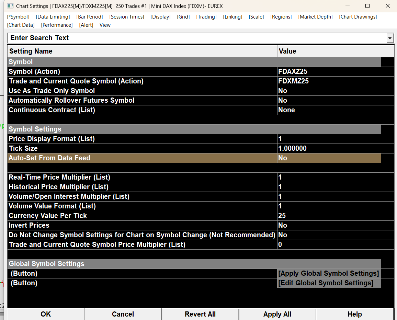
Task: Open Real-Time Price Multiplier list value
Action: [329, 177]
